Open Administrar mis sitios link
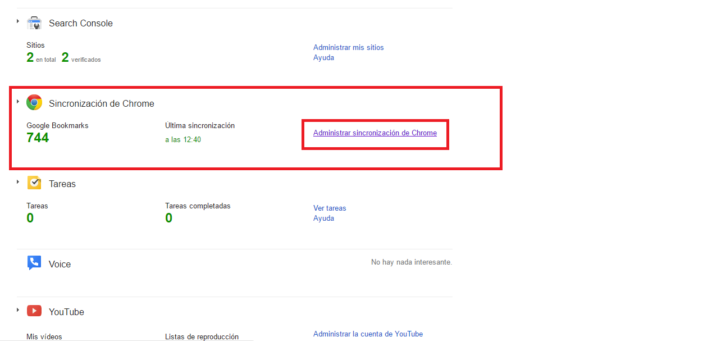The image size is (703, 341). pos(349,48)
